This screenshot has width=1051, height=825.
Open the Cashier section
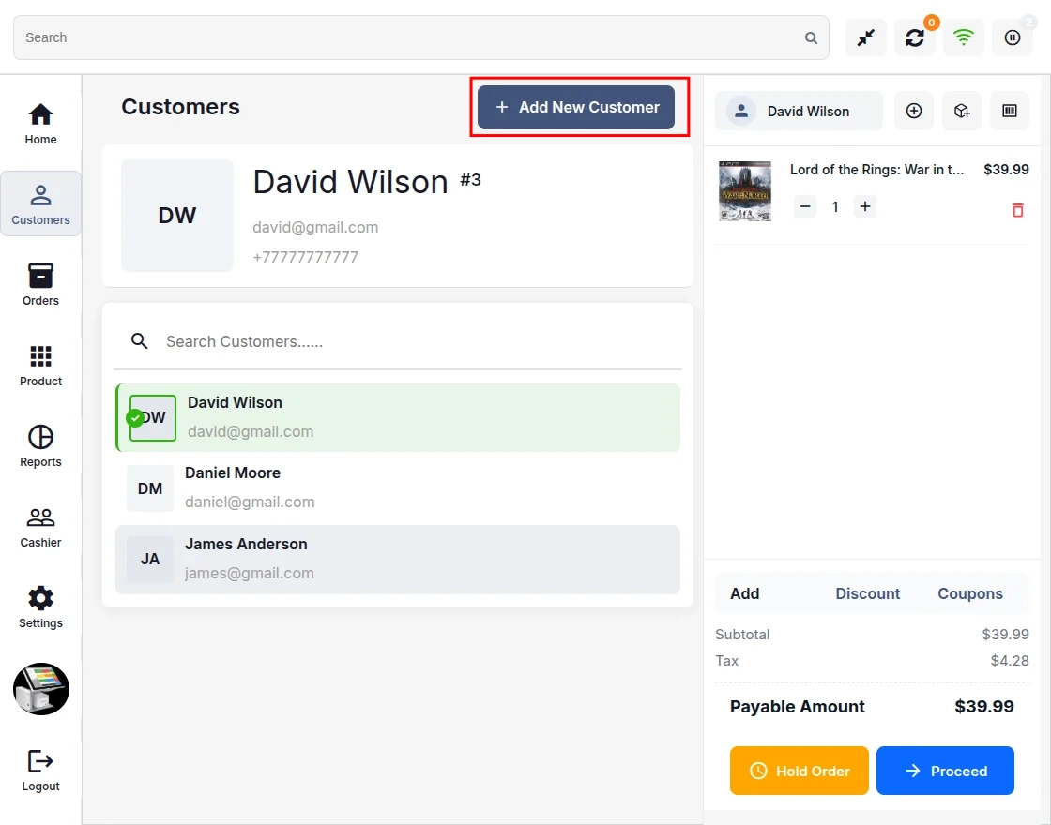click(40, 527)
